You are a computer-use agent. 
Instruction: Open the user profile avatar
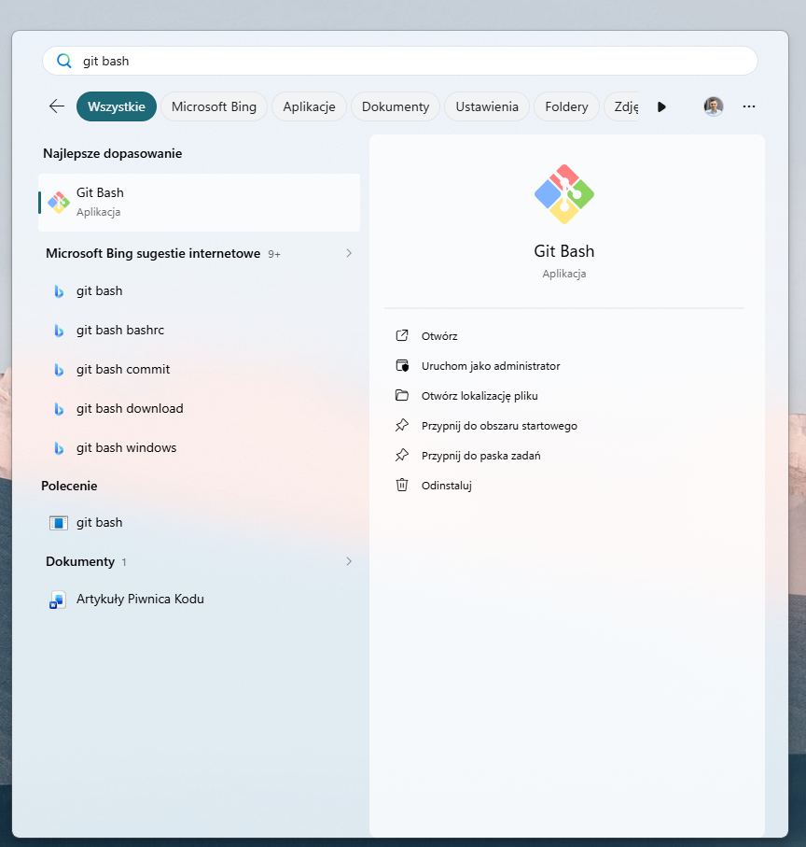click(x=714, y=106)
